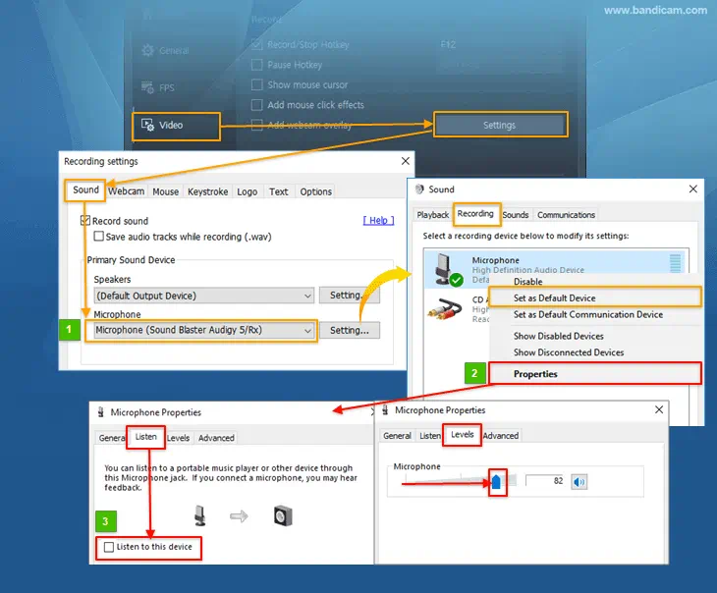Check the Listen to this device box
Screen dimensions: 717x593
tap(109, 547)
